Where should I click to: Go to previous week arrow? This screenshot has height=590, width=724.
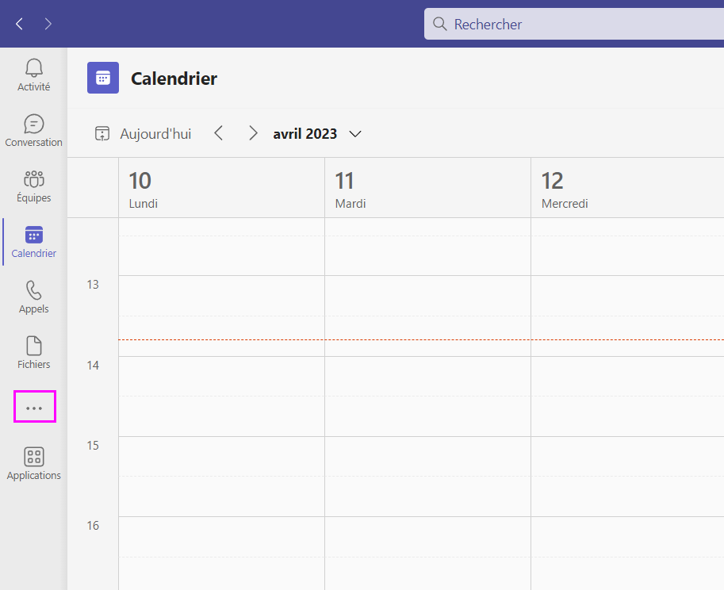pos(219,133)
